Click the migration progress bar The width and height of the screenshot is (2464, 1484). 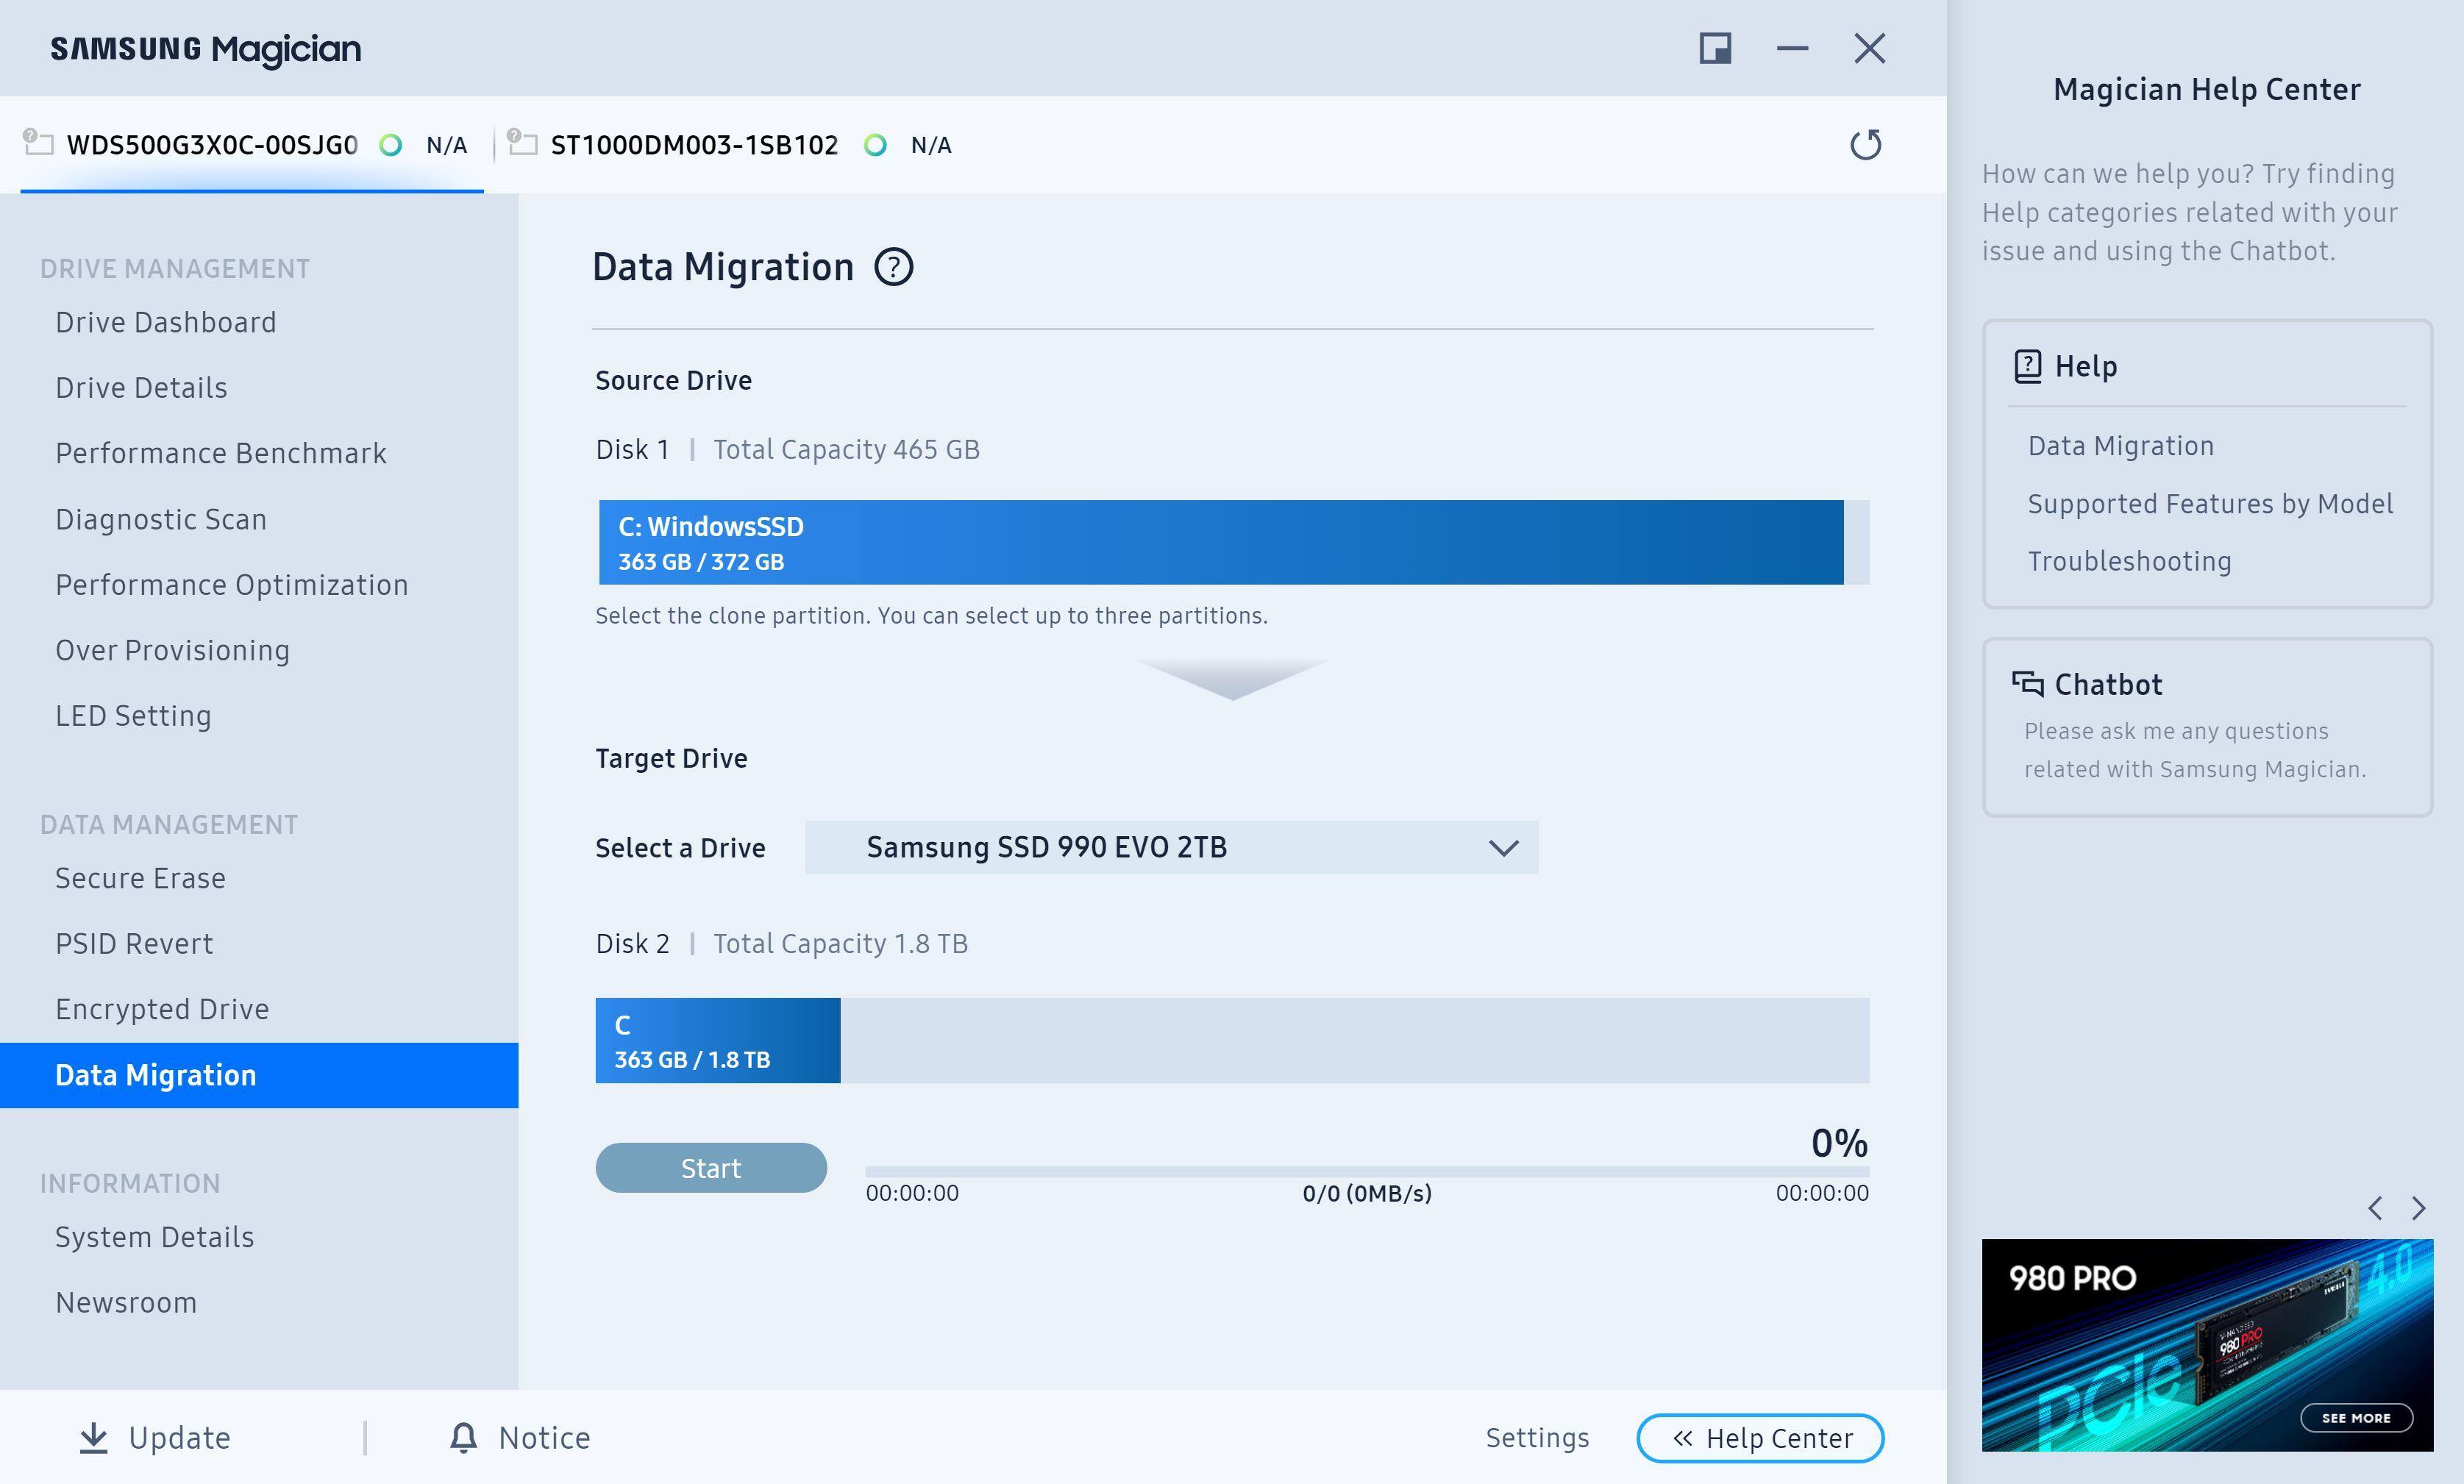click(1366, 1170)
